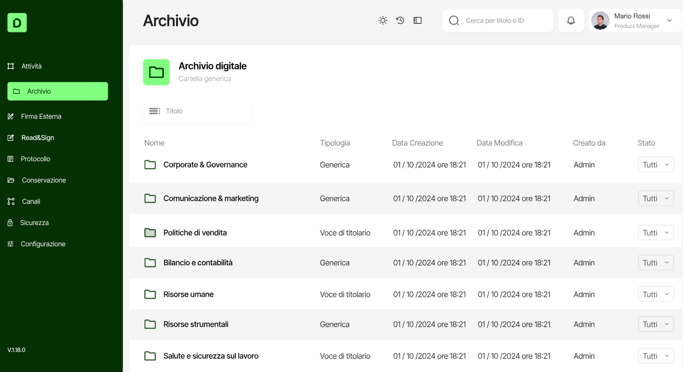Open Tutti dropdown for Risorse umane
This screenshot has width=683, height=372.
coord(656,294)
